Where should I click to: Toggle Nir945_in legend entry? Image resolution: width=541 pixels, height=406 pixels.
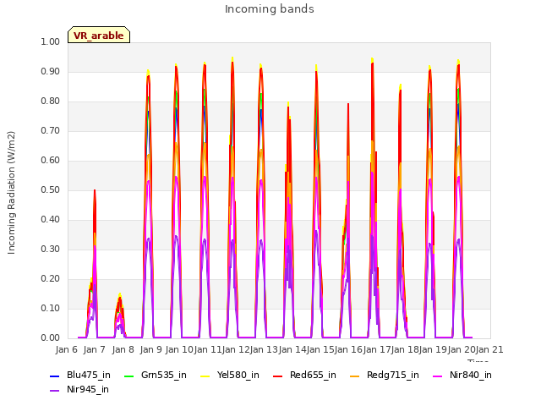pyautogui.click(x=79, y=389)
